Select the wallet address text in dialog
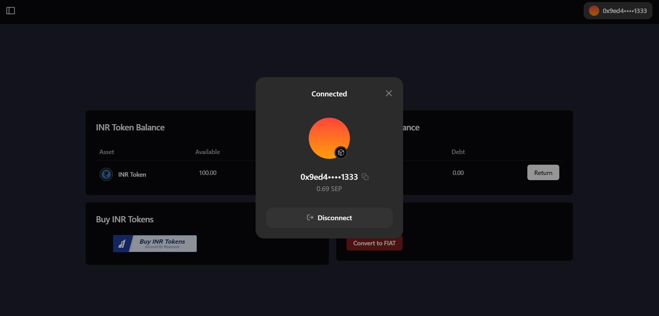The height and width of the screenshot is (316, 659). pyautogui.click(x=329, y=177)
